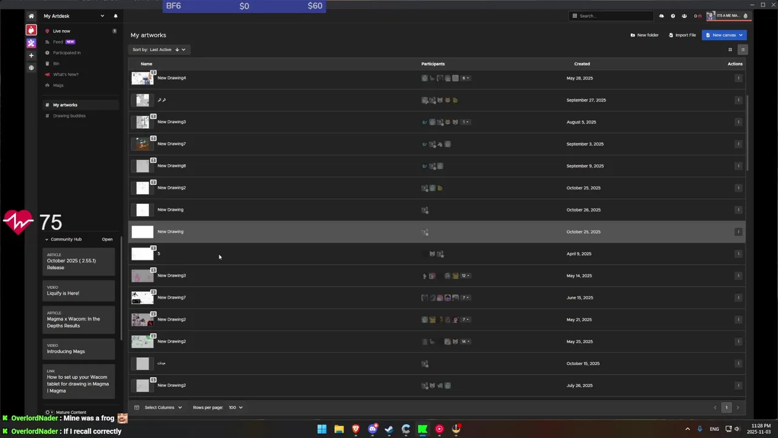
Task: Collapse the Community Hub section
Action: coord(46,239)
